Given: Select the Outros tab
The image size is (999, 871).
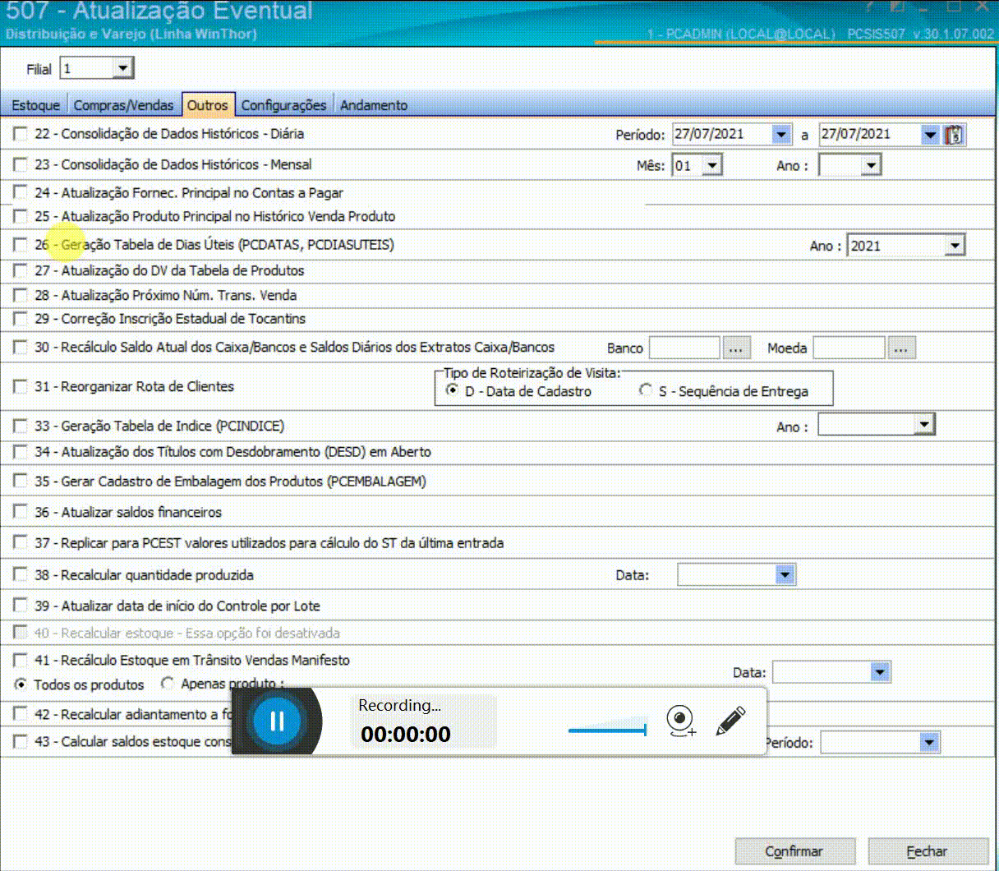Looking at the screenshot, I should coord(208,104).
